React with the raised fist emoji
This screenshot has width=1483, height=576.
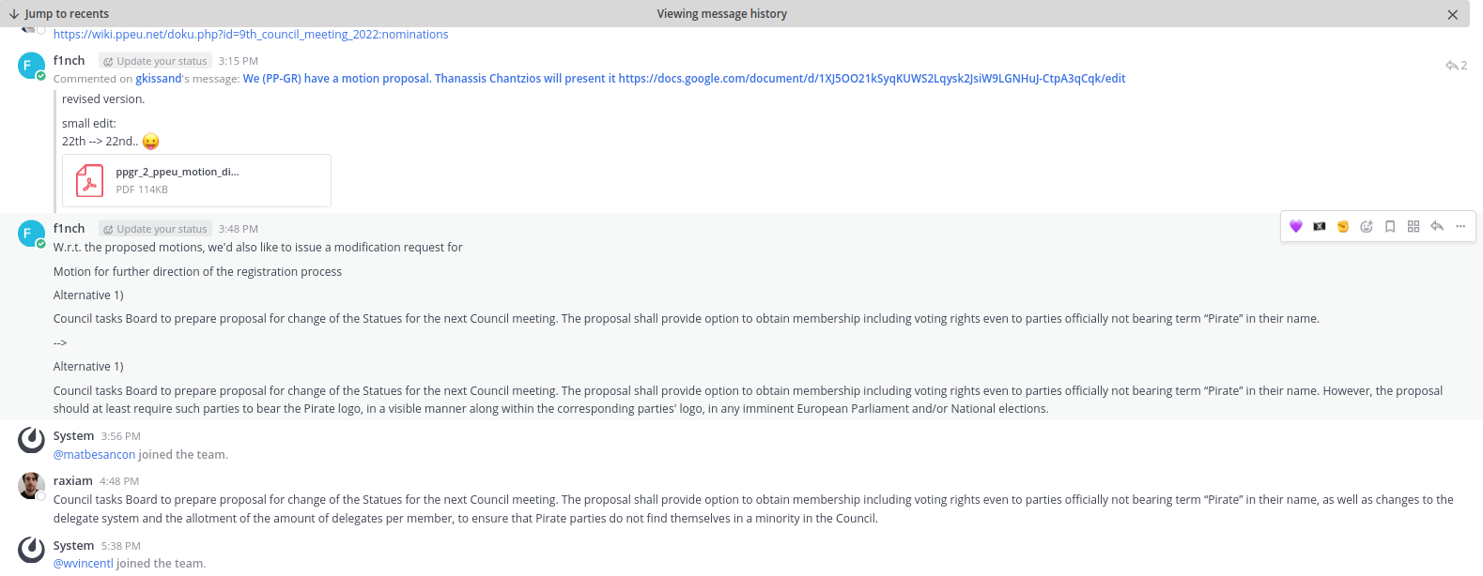pyautogui.click(x=1343, y=226)
